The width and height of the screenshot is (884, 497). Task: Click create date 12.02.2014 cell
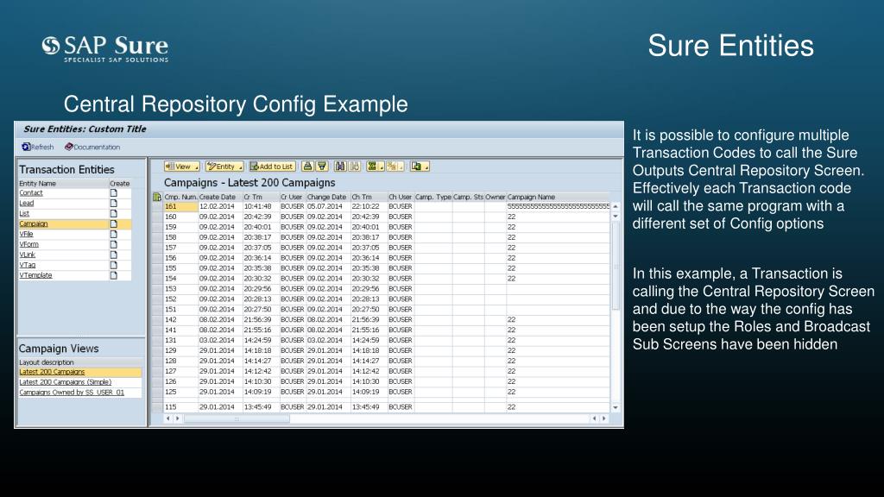click(x=220, y=207)
